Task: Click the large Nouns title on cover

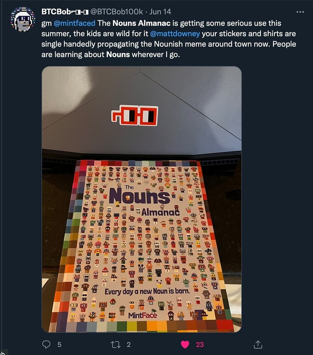Action: (139, 196)
